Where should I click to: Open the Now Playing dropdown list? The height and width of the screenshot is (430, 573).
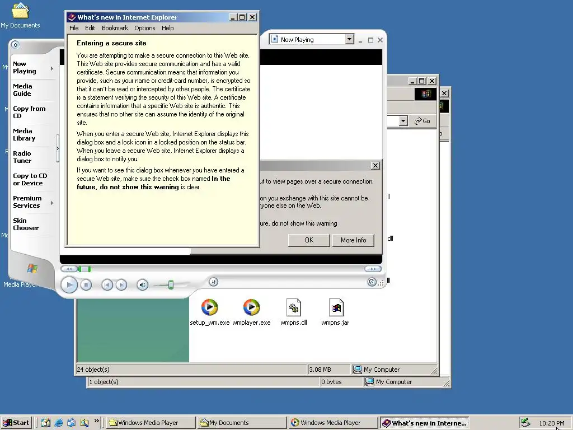pos(349,39)
